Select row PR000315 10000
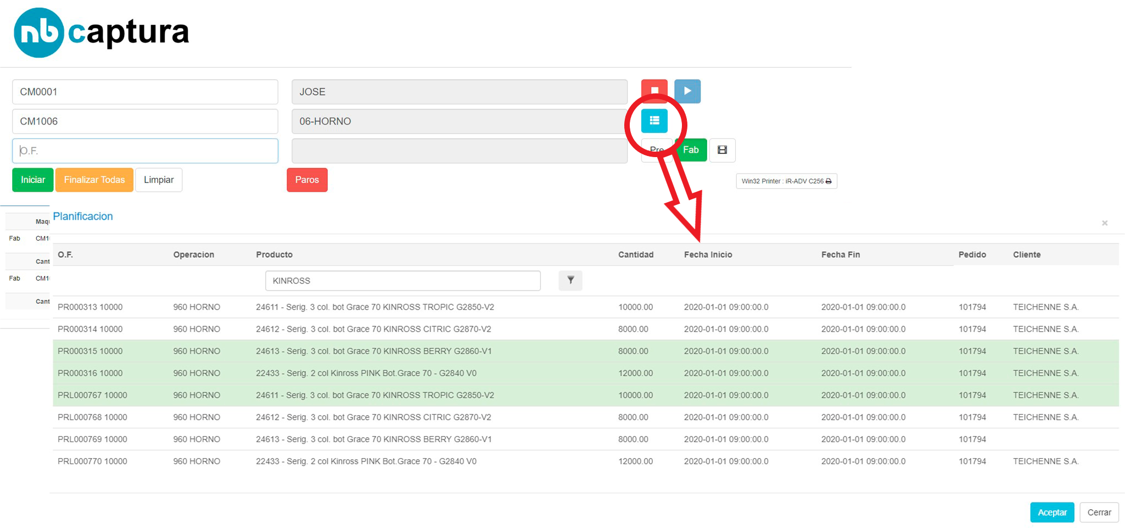 [586, 351]
